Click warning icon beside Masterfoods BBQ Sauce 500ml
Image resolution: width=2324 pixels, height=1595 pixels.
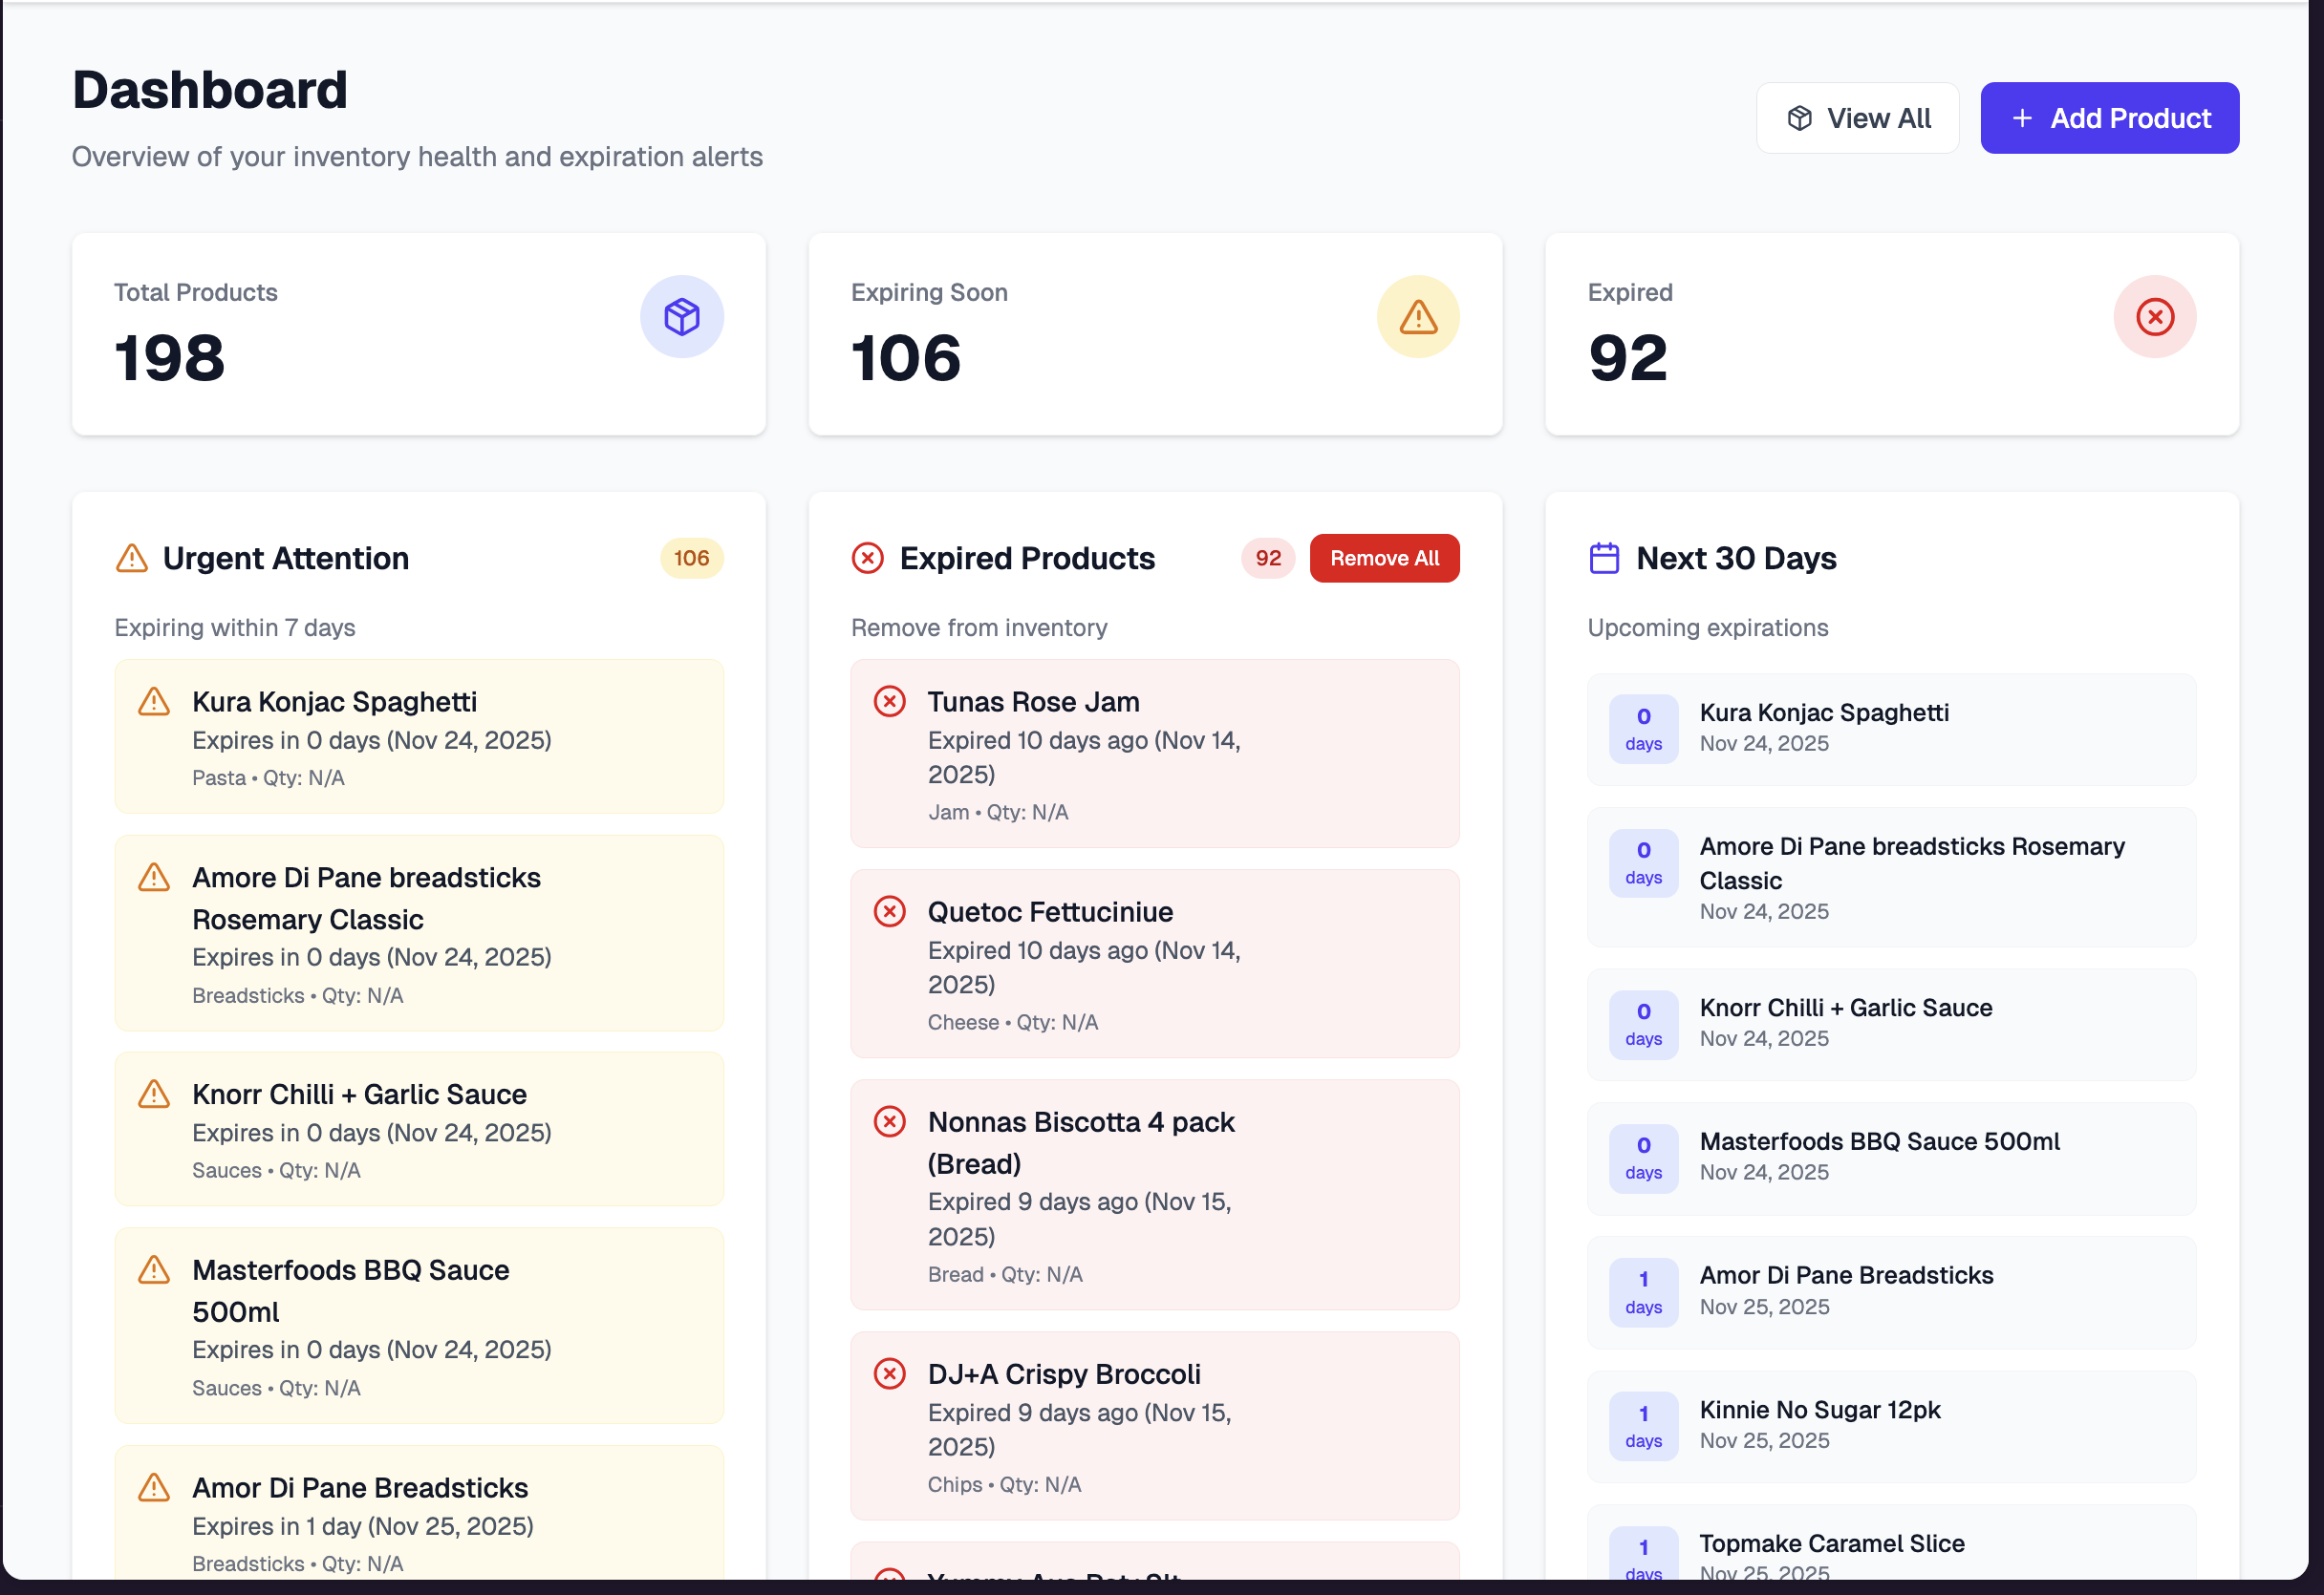point(154,1270)
